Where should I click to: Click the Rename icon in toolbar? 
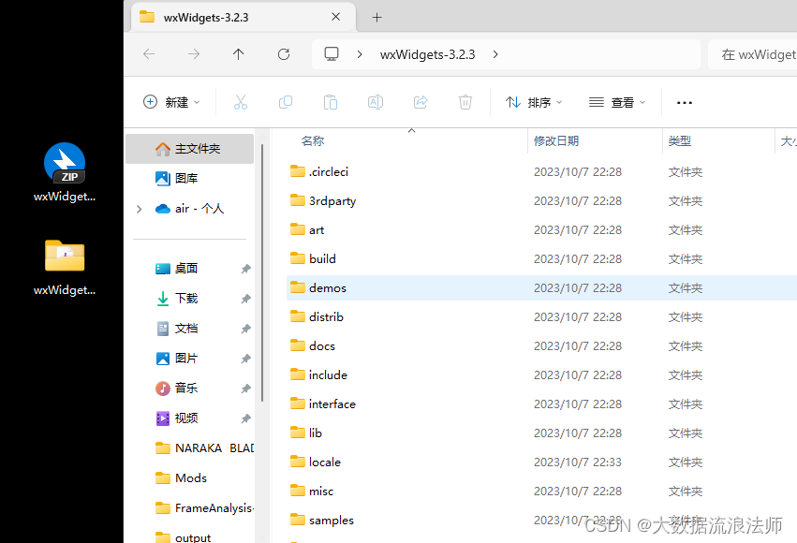(376, 102)
